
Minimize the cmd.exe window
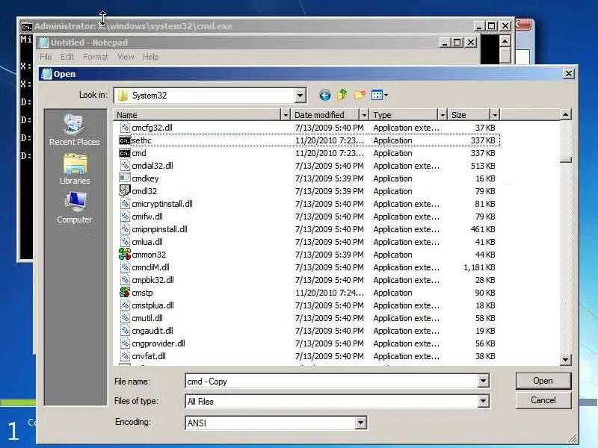(x=479, y=26)
